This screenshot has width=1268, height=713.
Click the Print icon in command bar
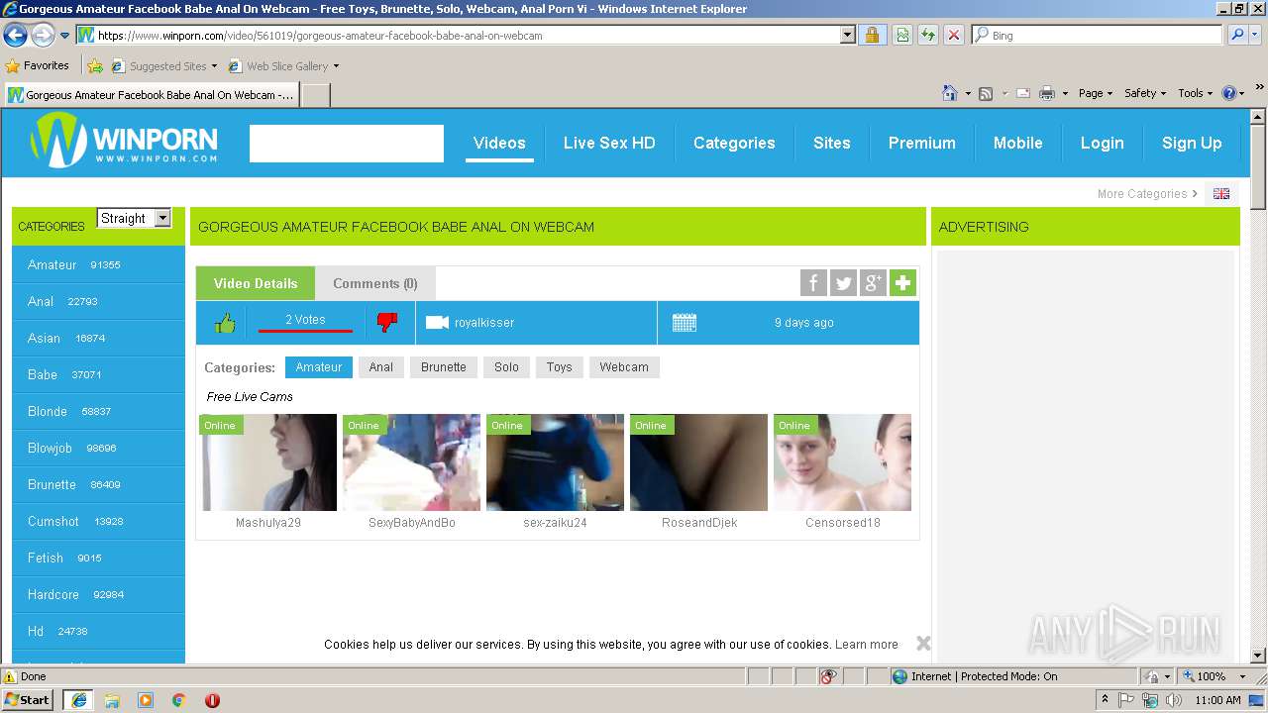1047,93
